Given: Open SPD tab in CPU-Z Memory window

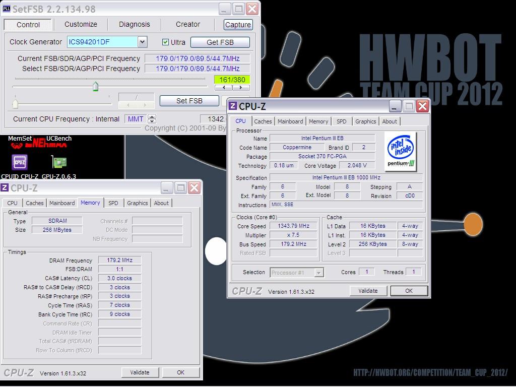Looking at the screenshot, I should click(113, 203).
